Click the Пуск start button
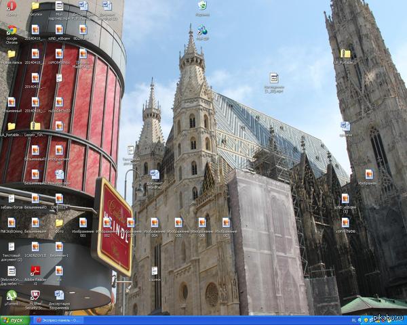 click(15, 320)
